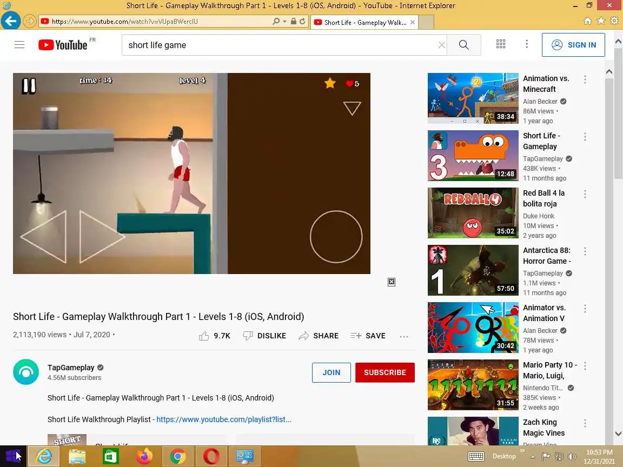Open the address bar search dropdown arrow
Viewport: 623px width, 467px height.
point(284,22)
